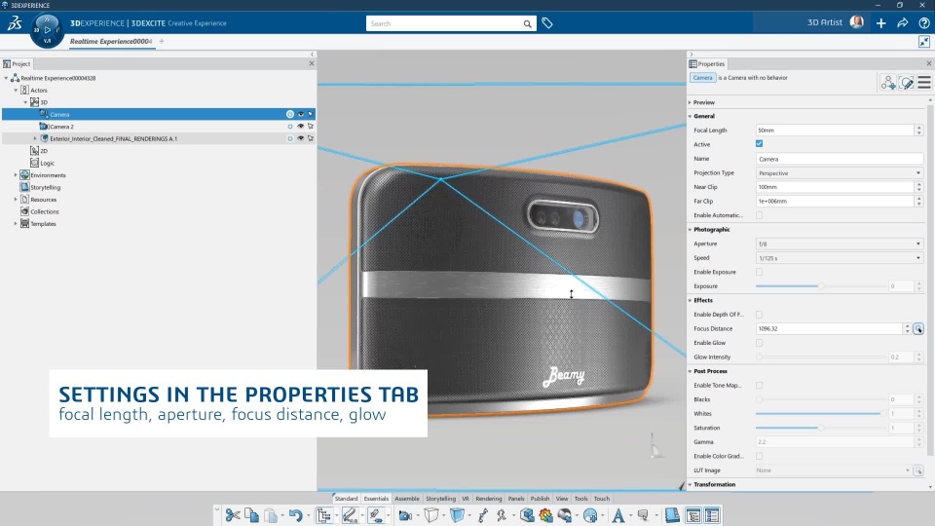This screenshot has width=935, height=526.
Task: Click the Cut scissors icon in toolbar
Action: pyautogui.click(x=233, y=515)
